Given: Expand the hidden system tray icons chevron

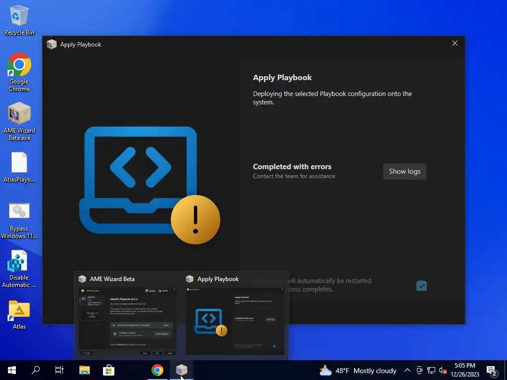Looking at the screenshot, I should click(407, 370).
